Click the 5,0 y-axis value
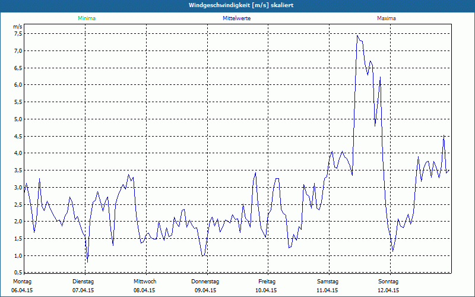475x297 pixels. pyautogui.click(x=18, y=119)
